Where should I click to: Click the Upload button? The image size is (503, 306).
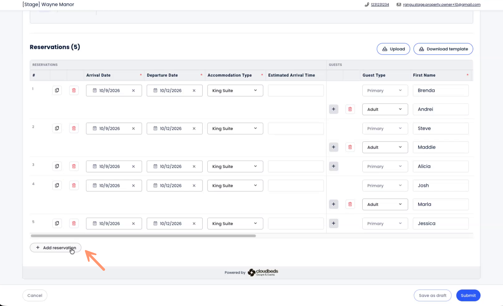393,49
